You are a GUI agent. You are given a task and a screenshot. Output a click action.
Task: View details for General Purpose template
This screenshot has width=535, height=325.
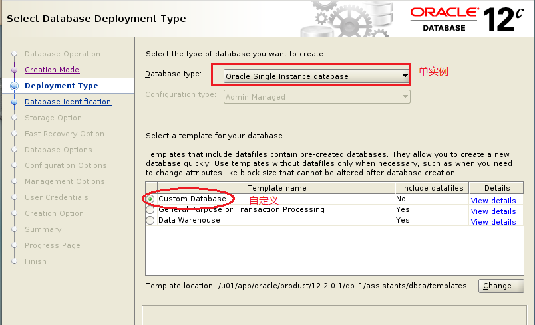click(x=493, y=211)
